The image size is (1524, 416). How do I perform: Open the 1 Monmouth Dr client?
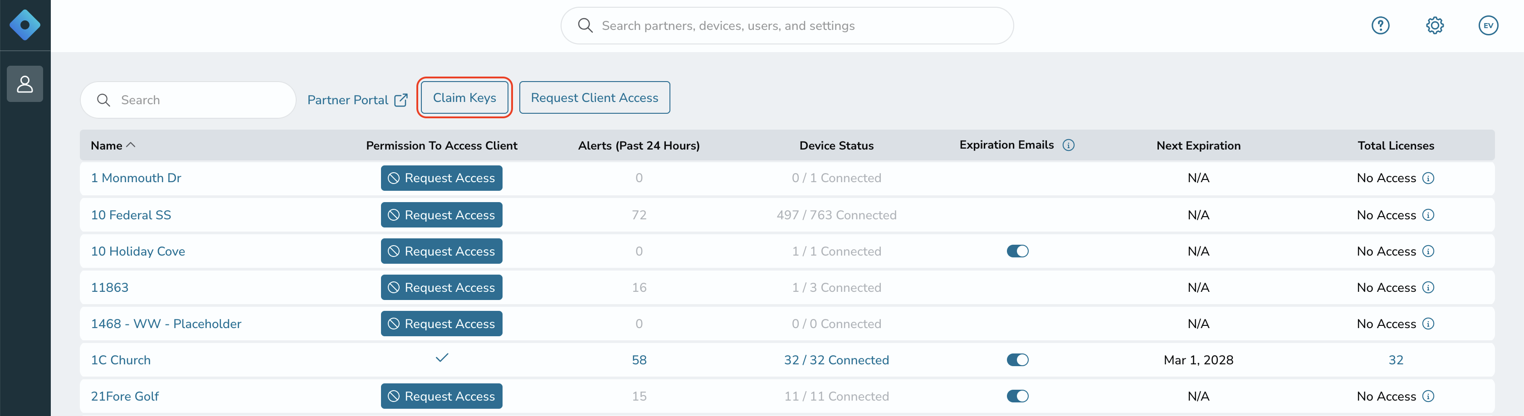[136, 178]
